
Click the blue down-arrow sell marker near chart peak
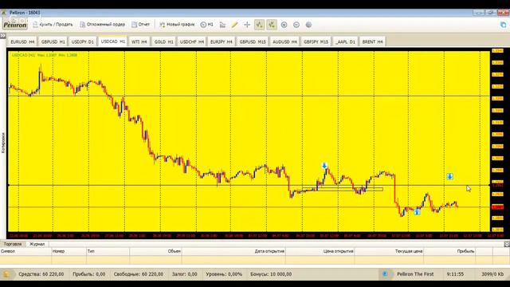coord(324,166)
